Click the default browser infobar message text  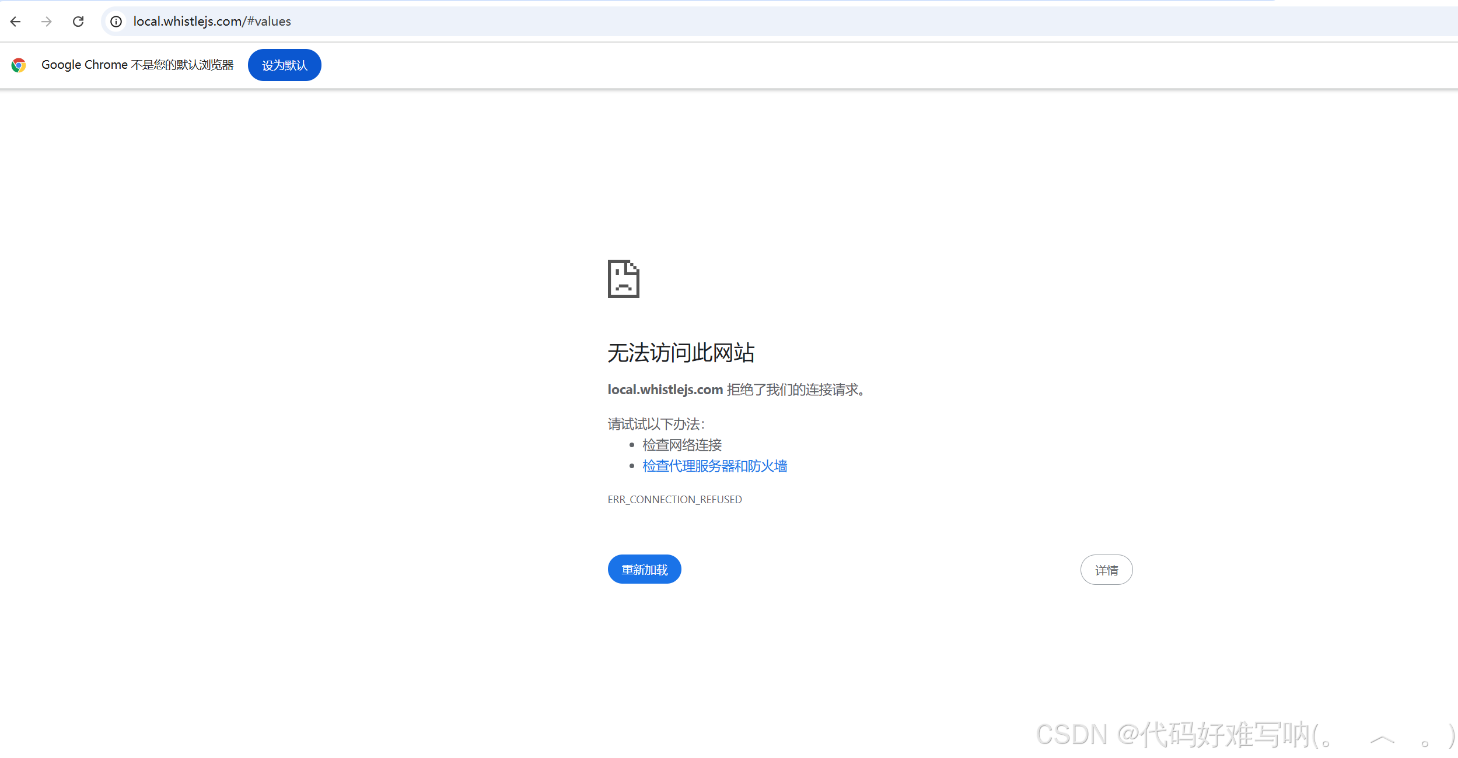(137, 65)
